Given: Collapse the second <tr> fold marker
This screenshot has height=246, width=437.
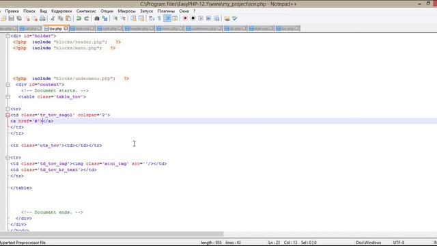Looking at the screenshot, I should coord(8,158).
